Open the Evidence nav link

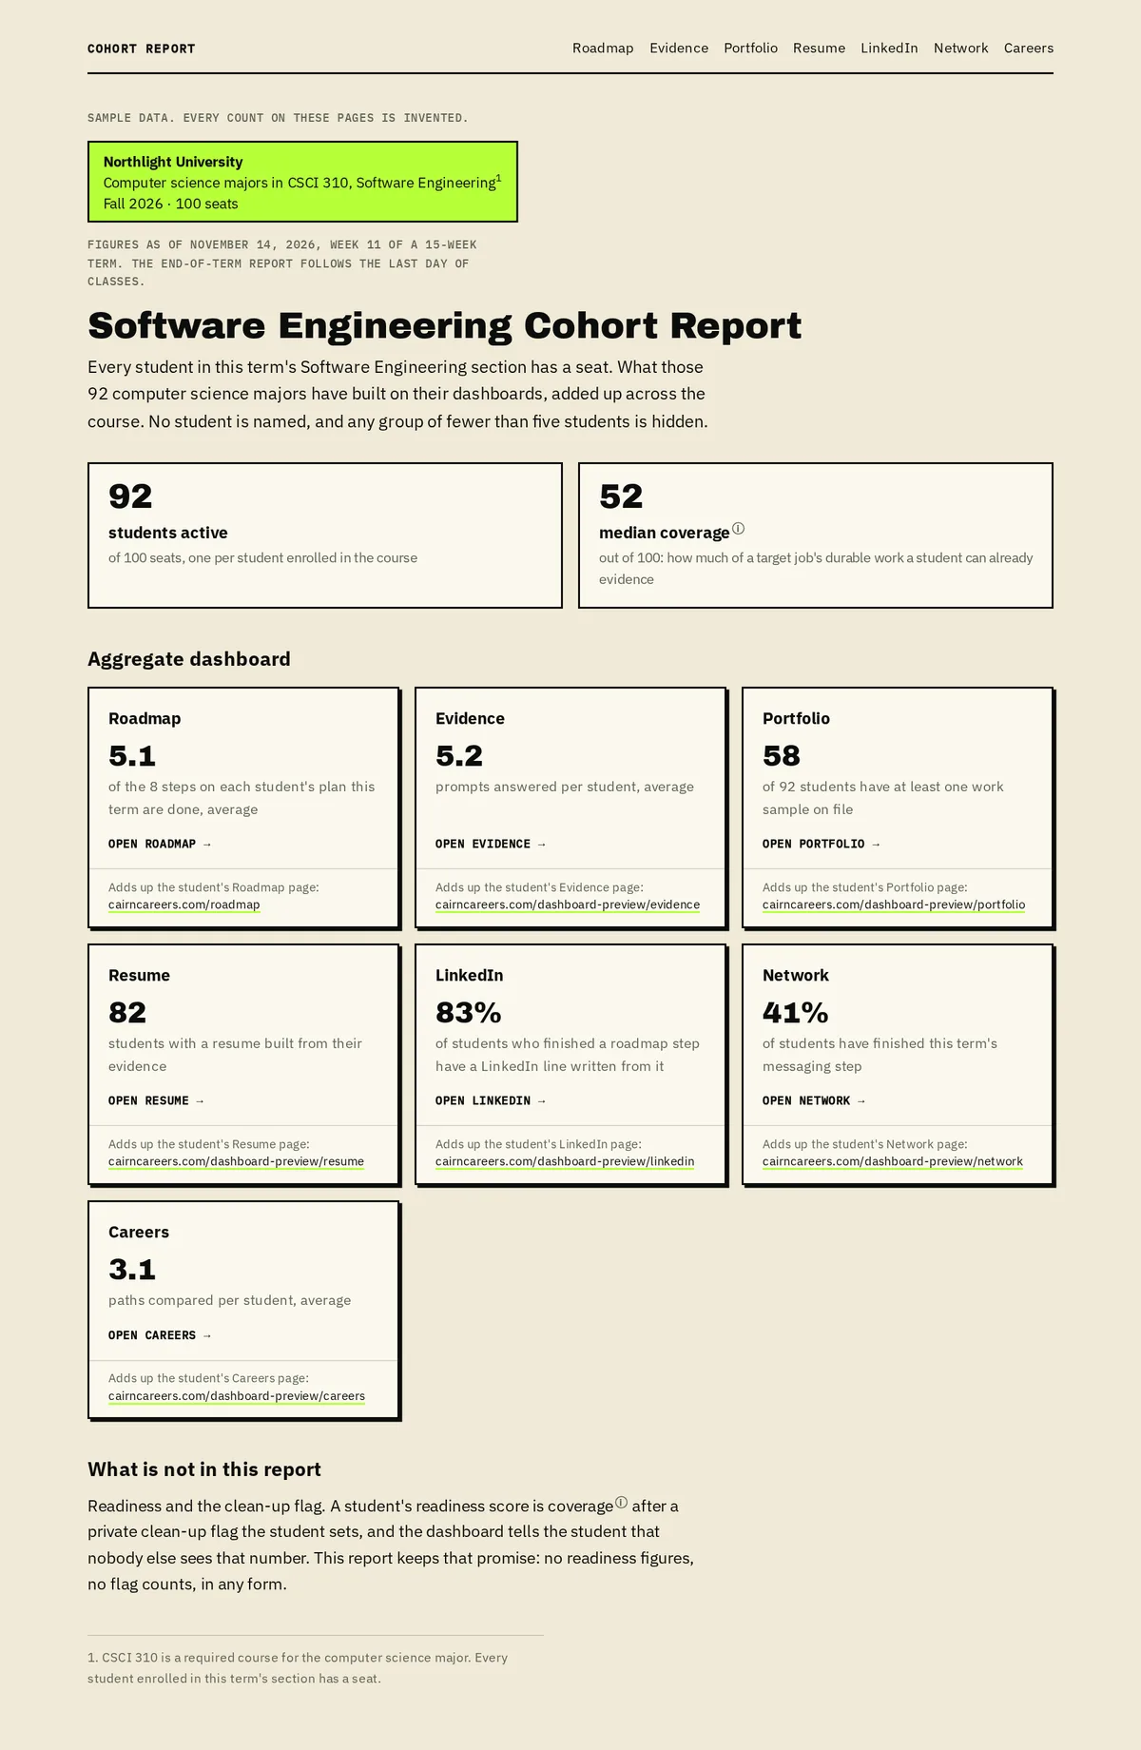pos(679,49)
